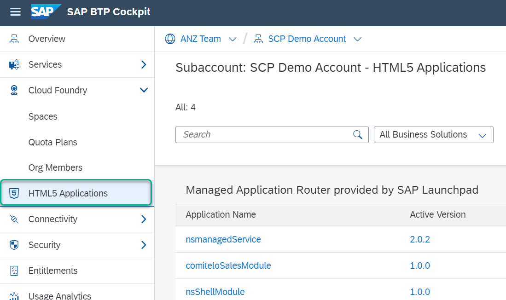Expand the Services menu chevron
This screenshot has height=300, width=506.
point(144,64)
